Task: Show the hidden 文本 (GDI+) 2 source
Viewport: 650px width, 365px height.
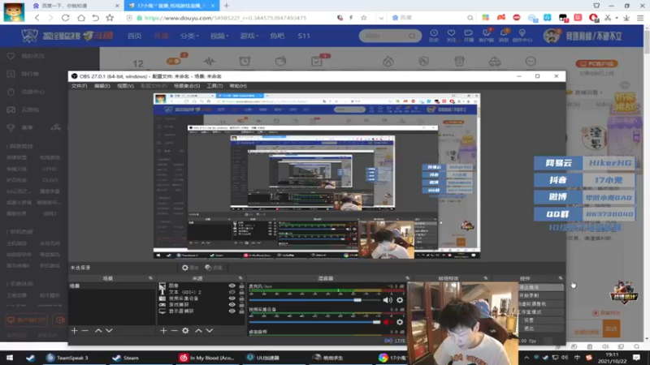Action: tap(232, 292)
